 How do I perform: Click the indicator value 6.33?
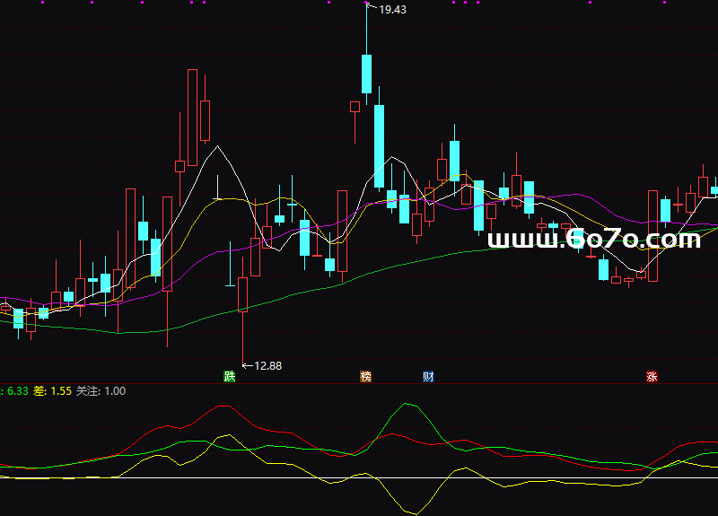(17, 391)
